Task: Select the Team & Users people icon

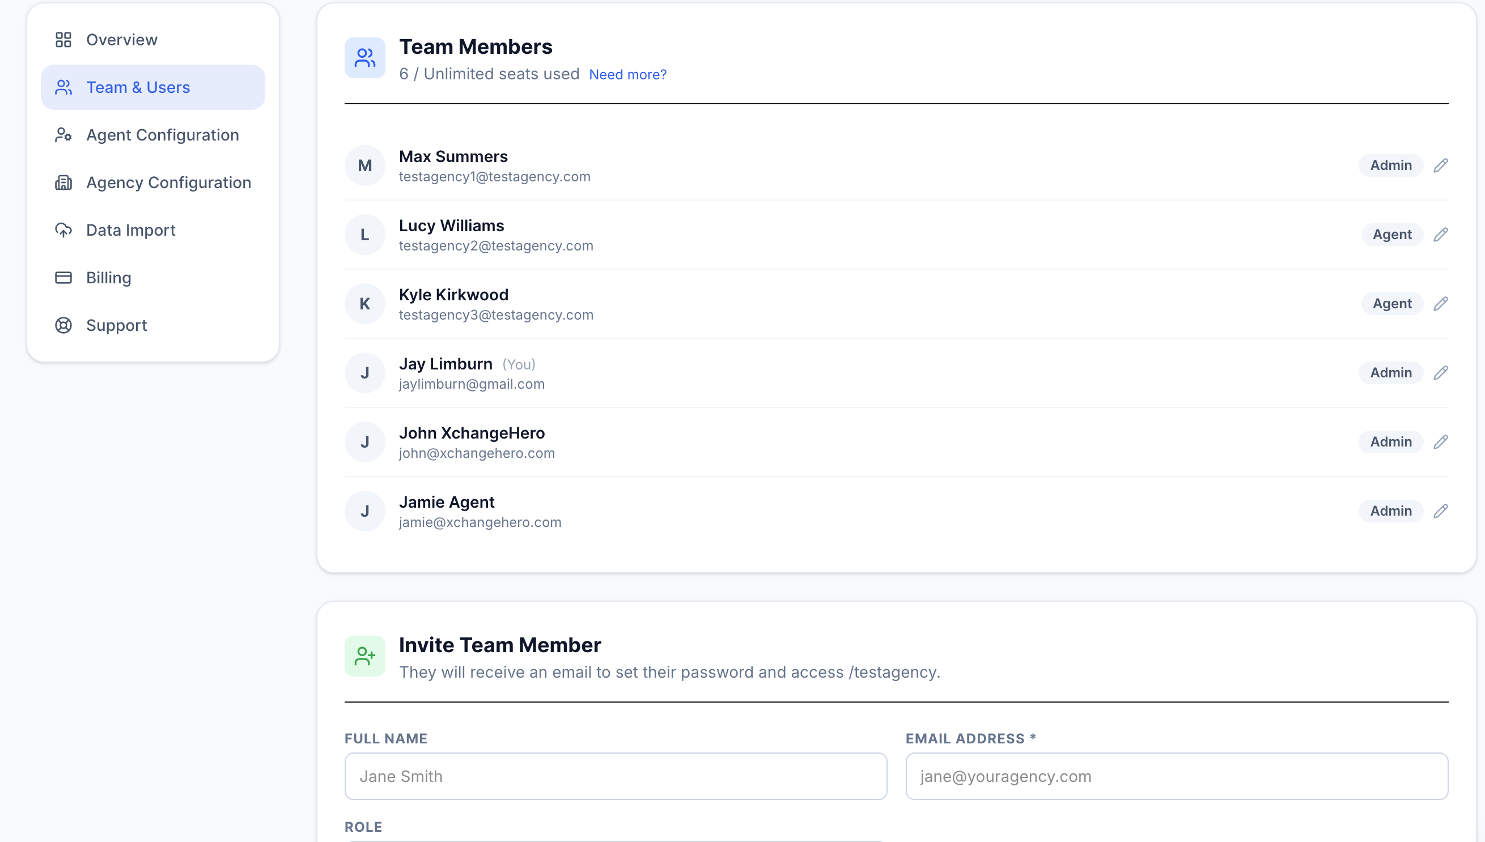Action: (x=63, y=87)
